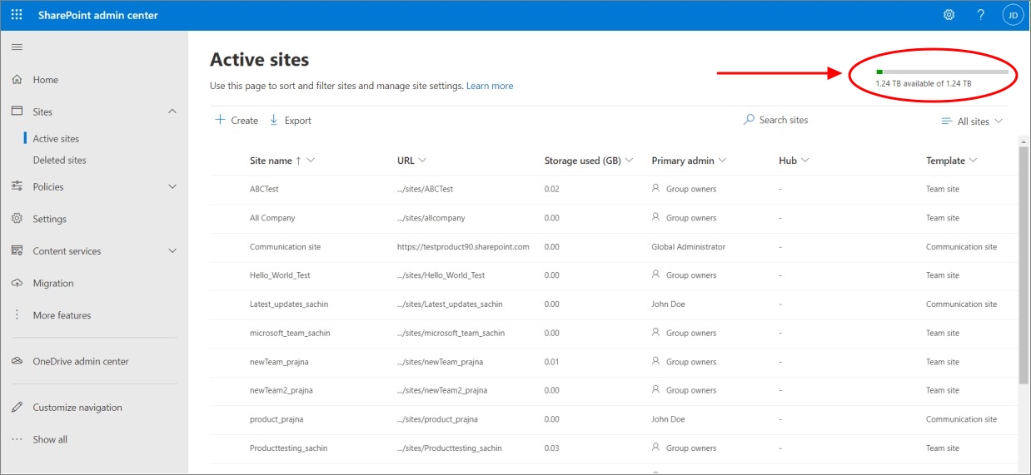
Task: Click the download arrow icon beside Export
Action: click(x=274, y=120)
